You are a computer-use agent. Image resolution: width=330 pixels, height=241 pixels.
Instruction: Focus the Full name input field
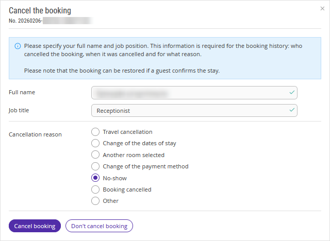point(194,93)
